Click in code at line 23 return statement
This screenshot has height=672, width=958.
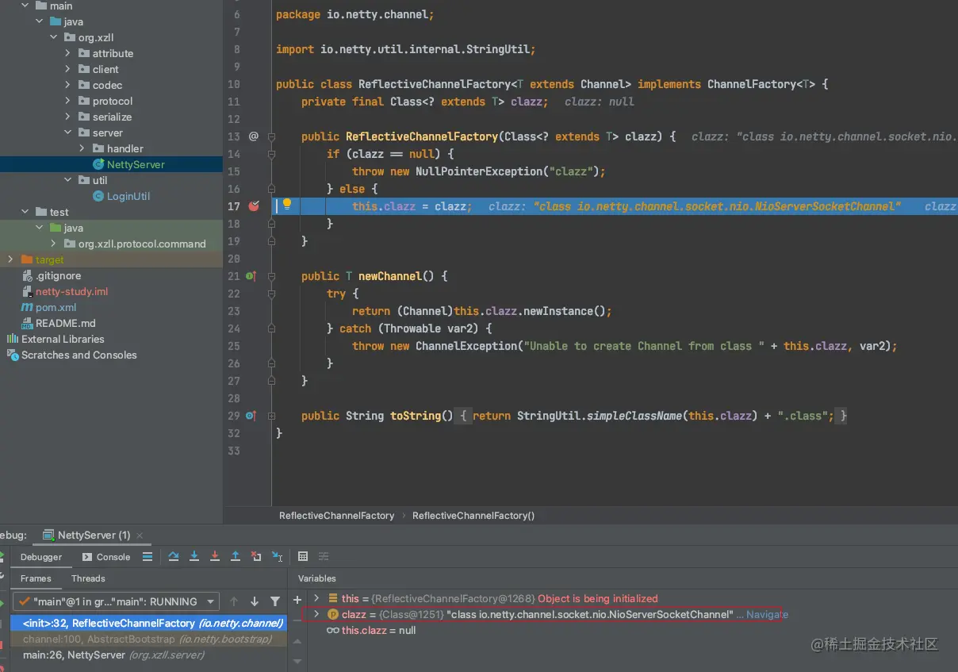[482, 311]
